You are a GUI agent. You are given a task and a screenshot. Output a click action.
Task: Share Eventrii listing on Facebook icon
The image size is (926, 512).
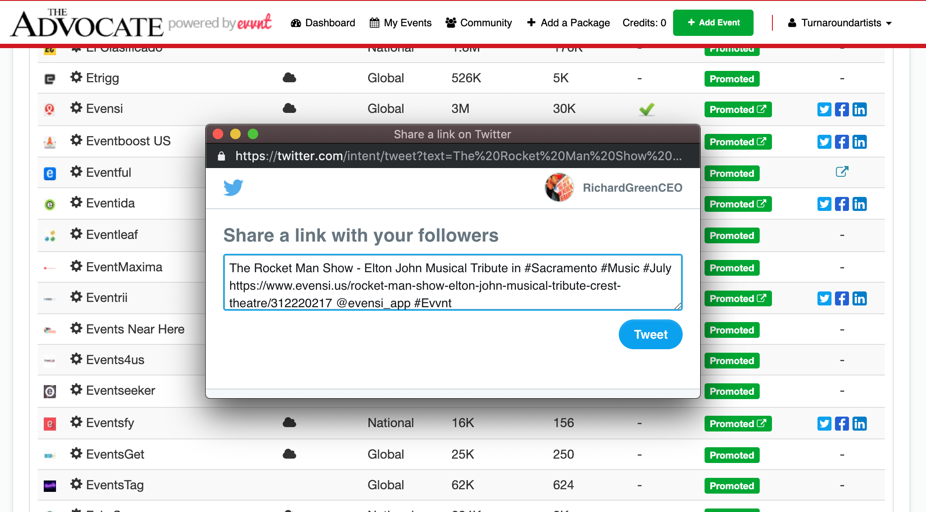click(842, 298)
